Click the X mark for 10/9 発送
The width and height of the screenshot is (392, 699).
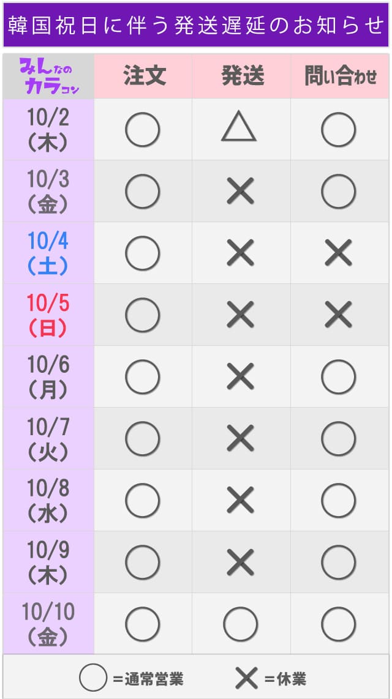click(x=240, y=562)
